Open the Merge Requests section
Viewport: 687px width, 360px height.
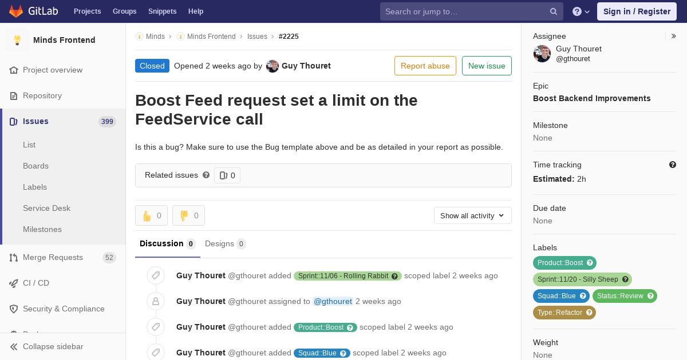click(x=63, y=257)
